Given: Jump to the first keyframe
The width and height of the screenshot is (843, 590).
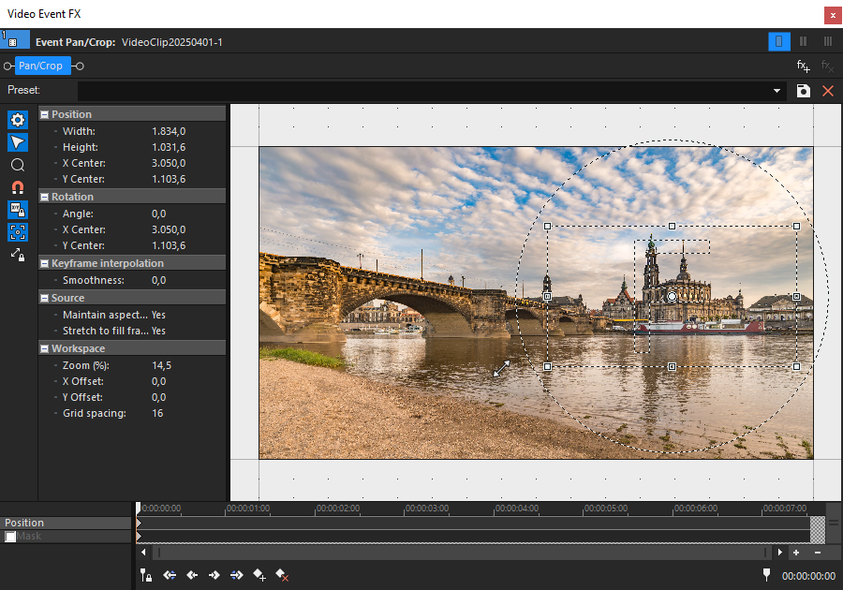Looking at the screenshot, I should click(170, 575).
